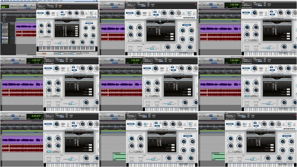This screenshot has height=167, width=297.
Task: Click the vibrato Rate knob in Soprano frame
Action: (x=85, y=28)
